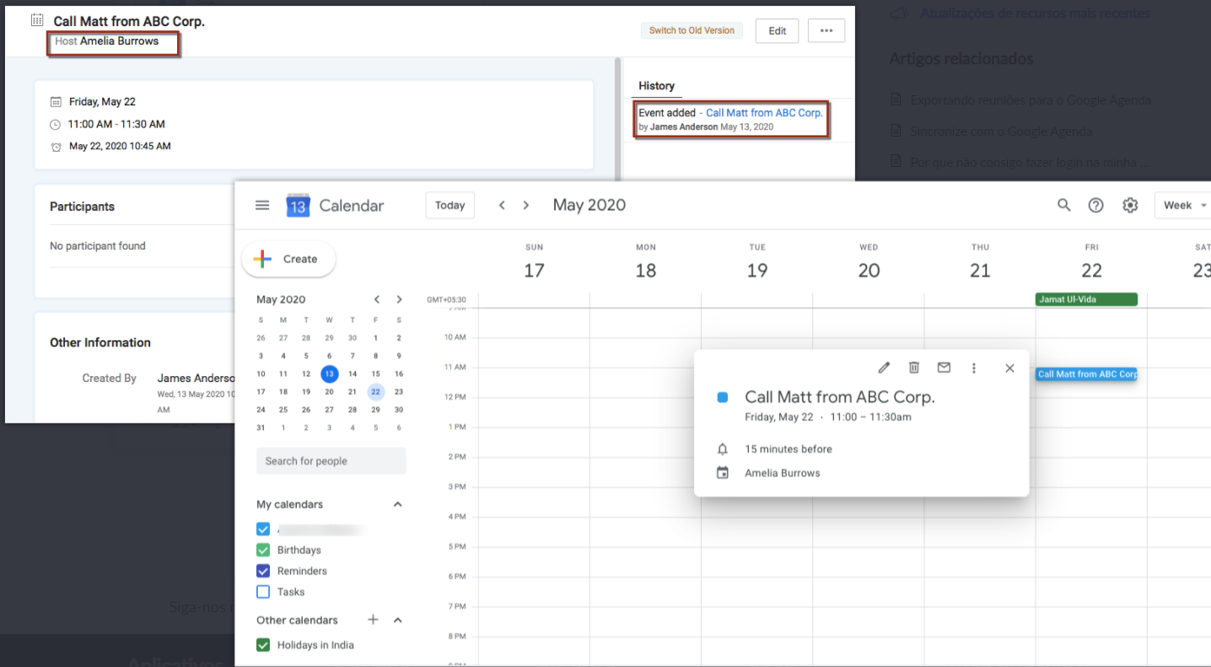This screenshot has width=1211, height=667.
Task: Close the event details popup
Action: 1009,368
